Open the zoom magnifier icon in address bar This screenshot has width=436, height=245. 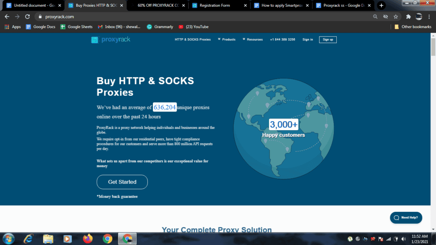375,17
